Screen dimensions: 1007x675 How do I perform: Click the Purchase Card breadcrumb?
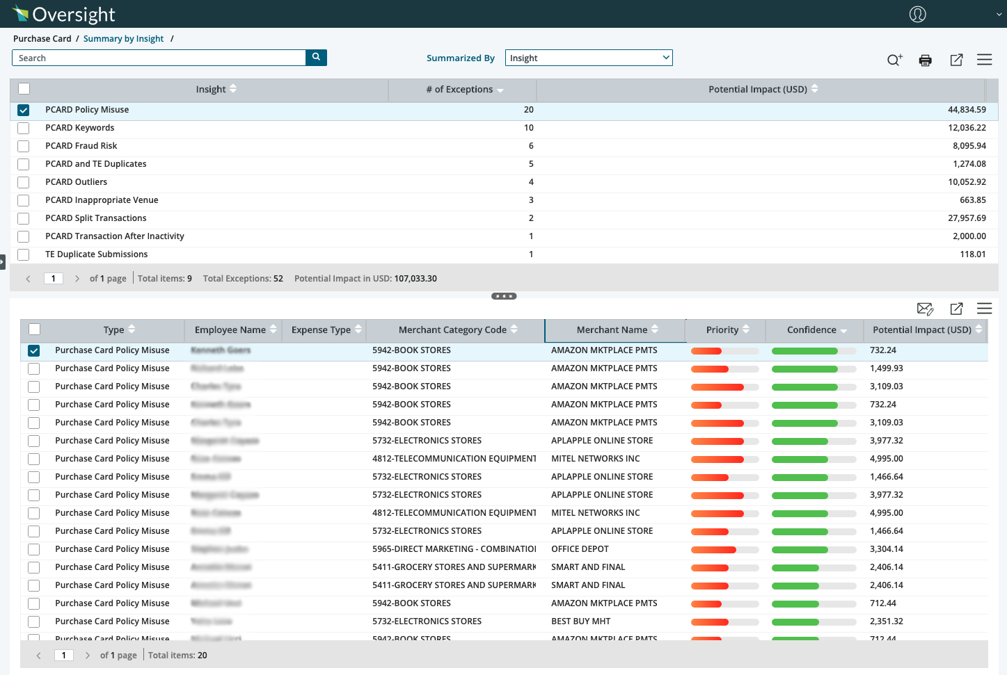pyautogui.click(x=42, y=38)
